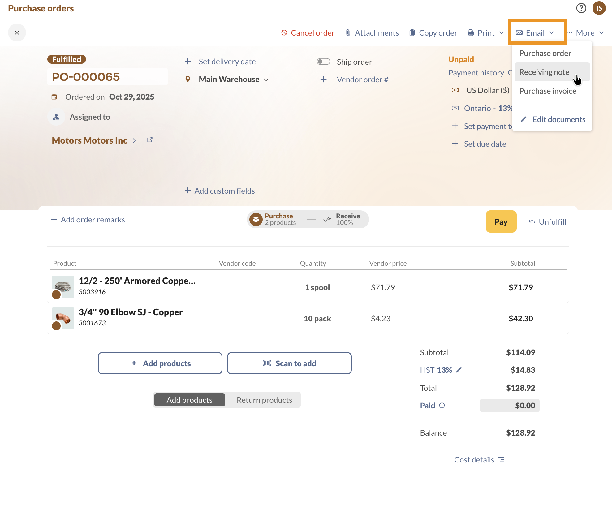612x529 pixels.
Task: Click the Copy order icon
Action: coord(412,33)
